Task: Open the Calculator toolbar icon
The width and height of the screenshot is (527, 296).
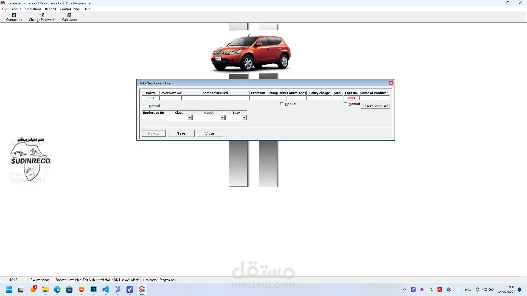Action: click(x=69, y=15)
